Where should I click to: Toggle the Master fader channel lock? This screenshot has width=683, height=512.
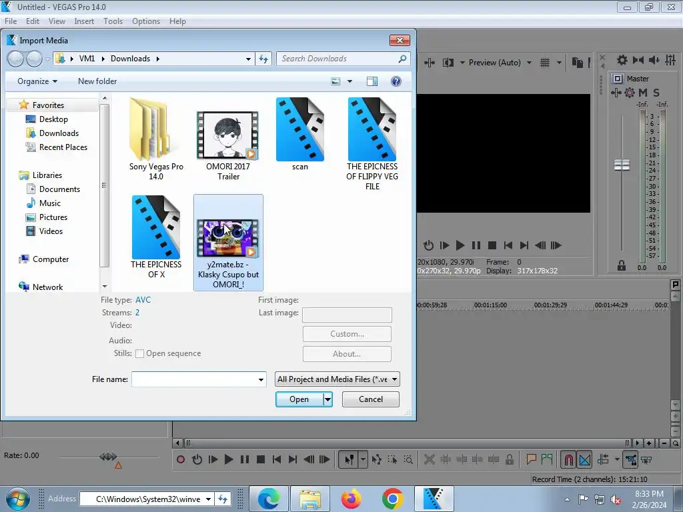click(622, 265)
